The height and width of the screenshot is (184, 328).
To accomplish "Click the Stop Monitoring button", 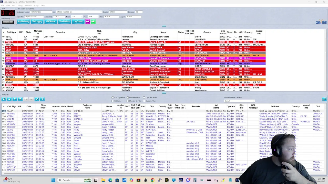I will pyautogui.click(x=23, y=21).
